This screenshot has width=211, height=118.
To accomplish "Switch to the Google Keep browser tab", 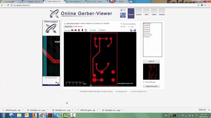I will pos(12,2).
